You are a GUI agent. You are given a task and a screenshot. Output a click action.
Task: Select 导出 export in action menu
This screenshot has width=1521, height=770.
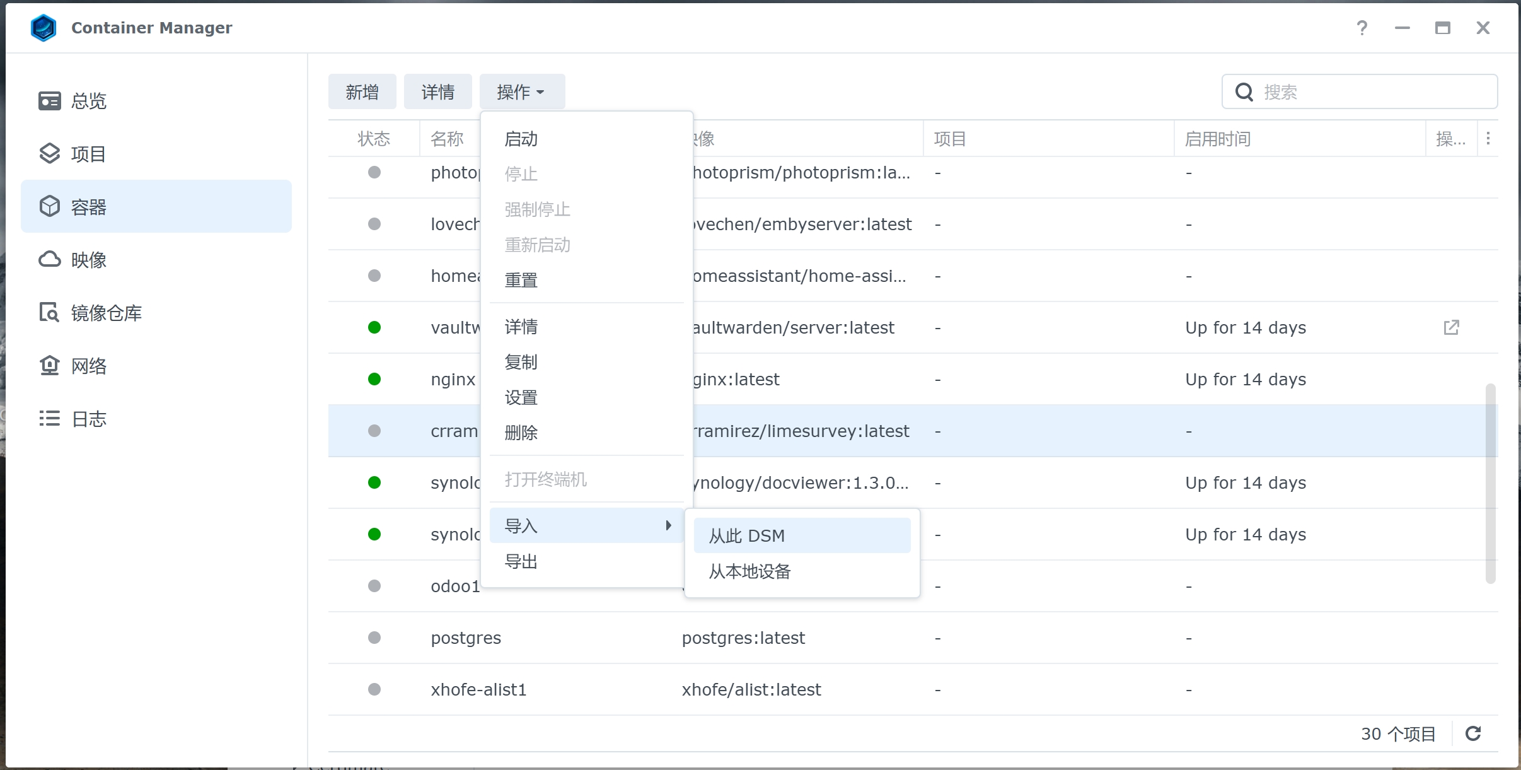pos(521,561)
